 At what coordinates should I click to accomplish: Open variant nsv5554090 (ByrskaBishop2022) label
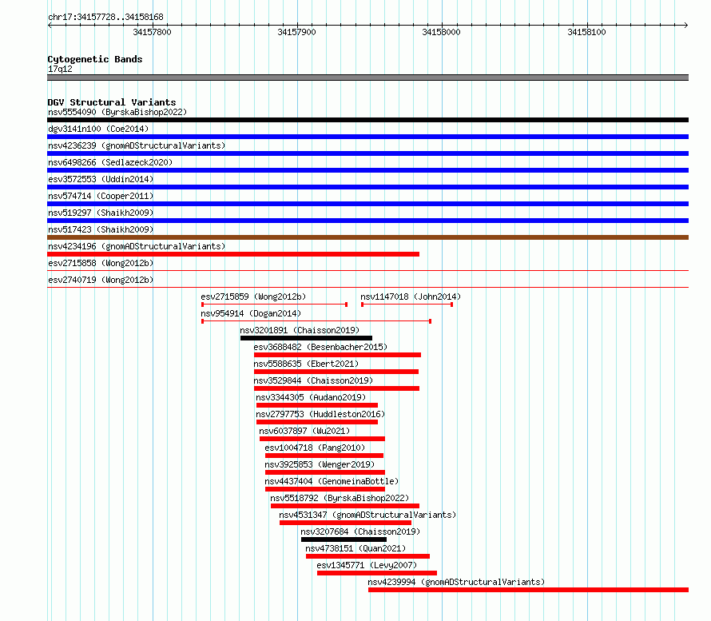coord(117,112)
